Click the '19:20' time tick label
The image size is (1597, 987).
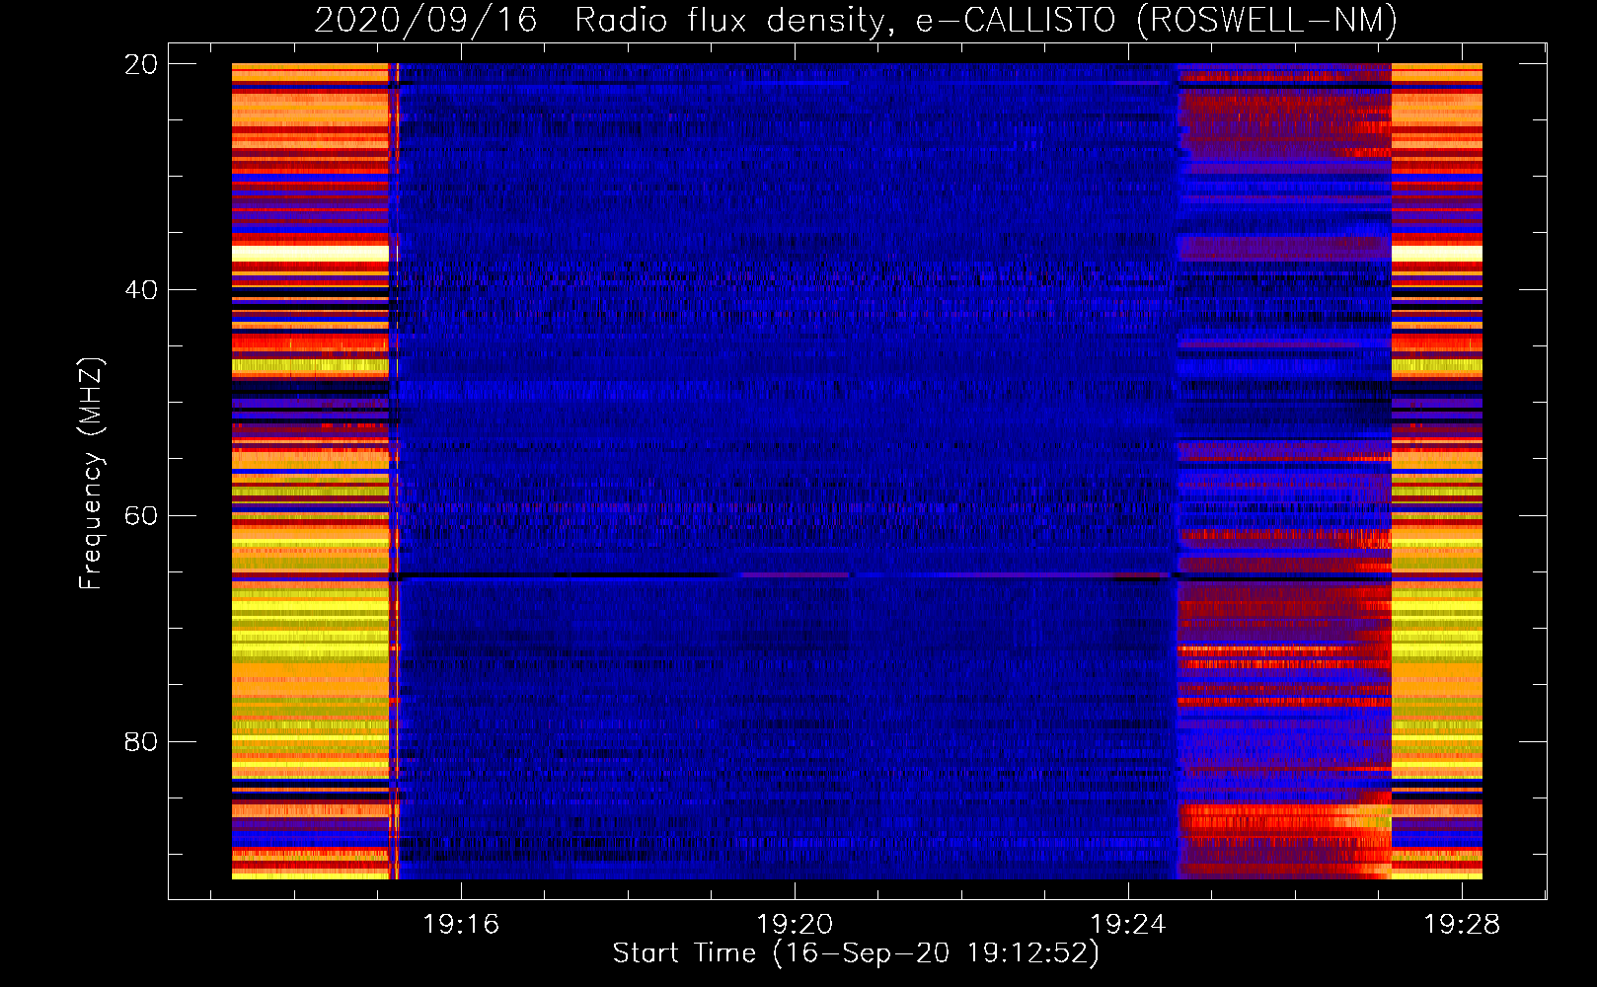click(x=795, y=924)
